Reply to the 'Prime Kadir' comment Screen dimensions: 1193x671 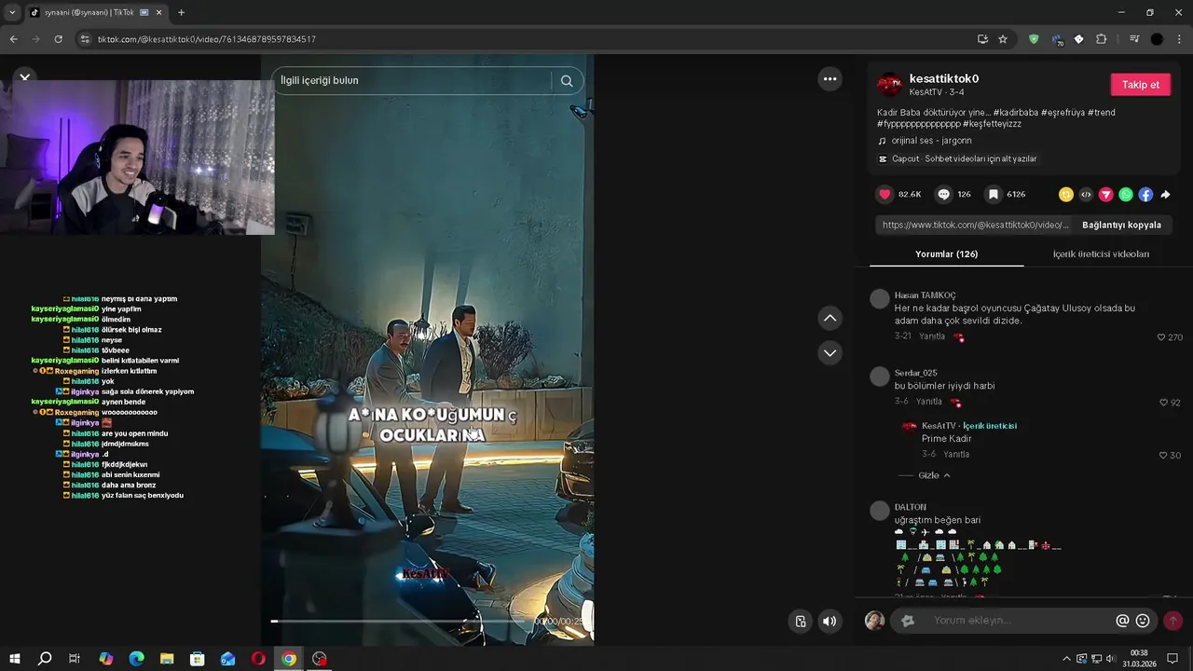pyautogui.click(x=956, y=454)
